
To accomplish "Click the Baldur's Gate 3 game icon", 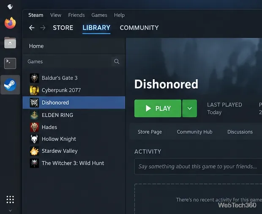I will coord(34,78).
